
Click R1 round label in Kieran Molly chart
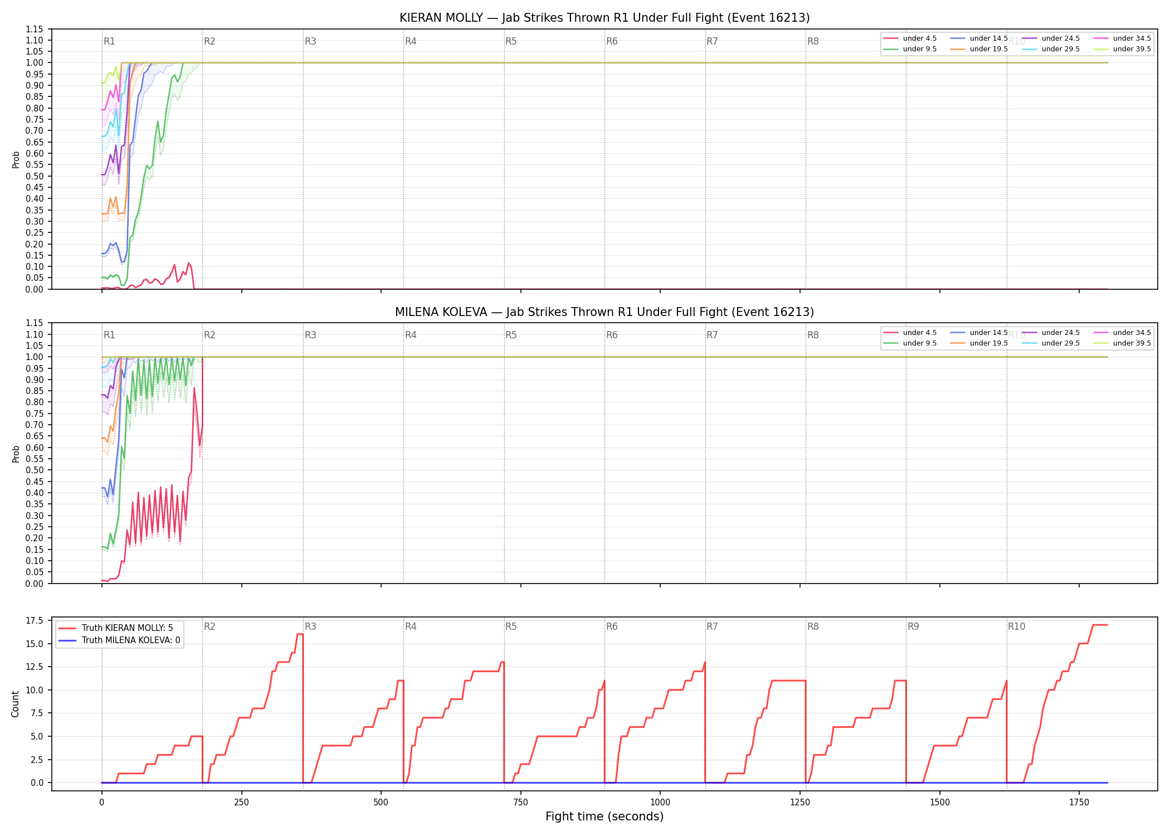coord(109,41)
